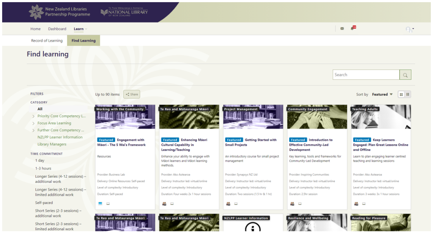The width and height of the screenshot is (433, 233).
Task: Click the Teaching Adults card thumbnail
Action: click(x=381, y=116)
